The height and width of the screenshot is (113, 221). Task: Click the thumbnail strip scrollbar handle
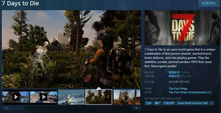pos(17,108)
